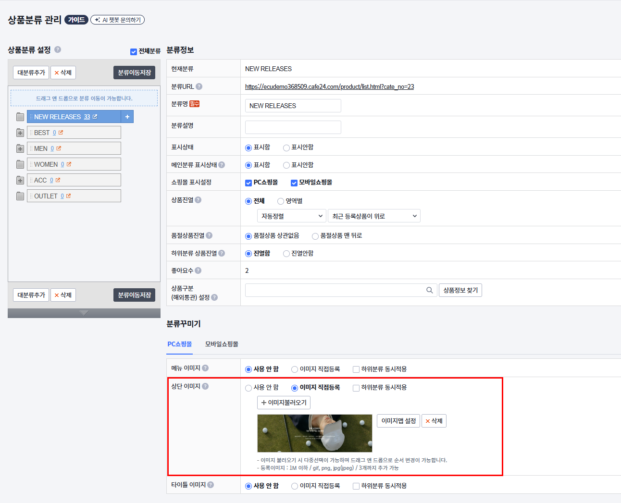621x503 pixels.
Task: Expand the MEN category tree node
Action: [x=20, y=148]
